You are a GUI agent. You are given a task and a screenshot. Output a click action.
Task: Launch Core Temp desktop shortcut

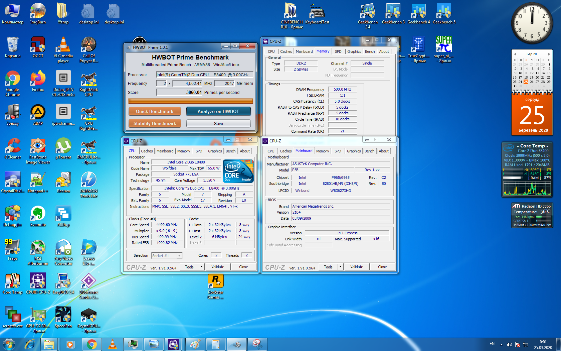click(x=12, y=283)
